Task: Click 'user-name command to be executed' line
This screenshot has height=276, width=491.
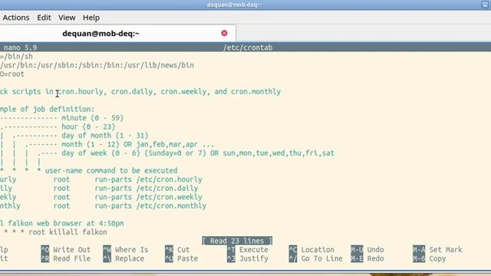Action: pyautogui.click(x=111, y=171)
